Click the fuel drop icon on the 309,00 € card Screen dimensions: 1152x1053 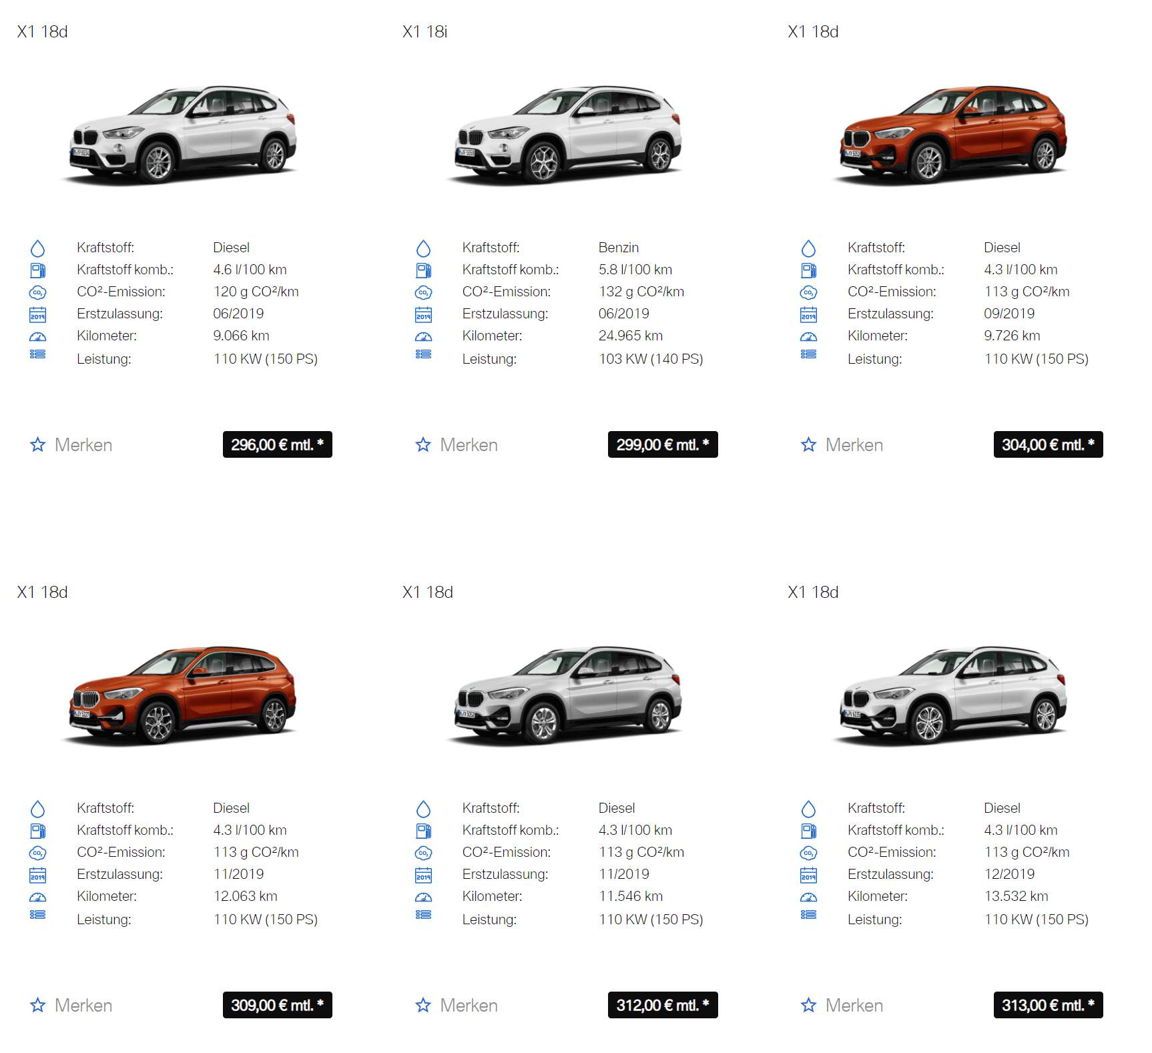click(x=38, y=809)
